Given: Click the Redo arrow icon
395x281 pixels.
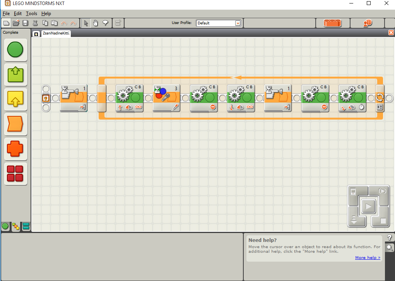Looking at the screenshot, I should (x=73, y=23).
